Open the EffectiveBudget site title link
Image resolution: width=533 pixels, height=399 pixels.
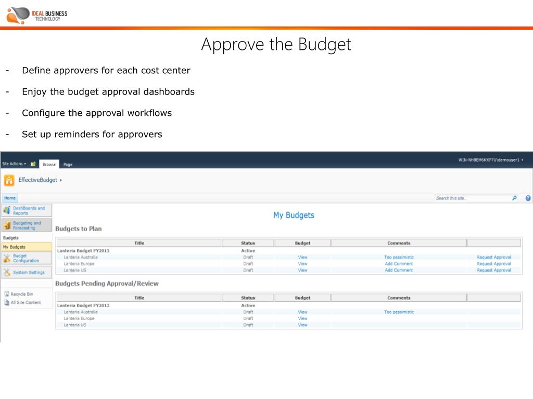[x=37, y=180]
